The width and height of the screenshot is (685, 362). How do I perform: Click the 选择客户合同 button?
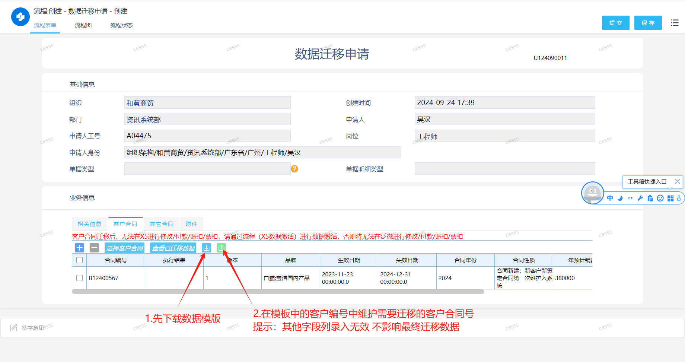coord(125,248)
